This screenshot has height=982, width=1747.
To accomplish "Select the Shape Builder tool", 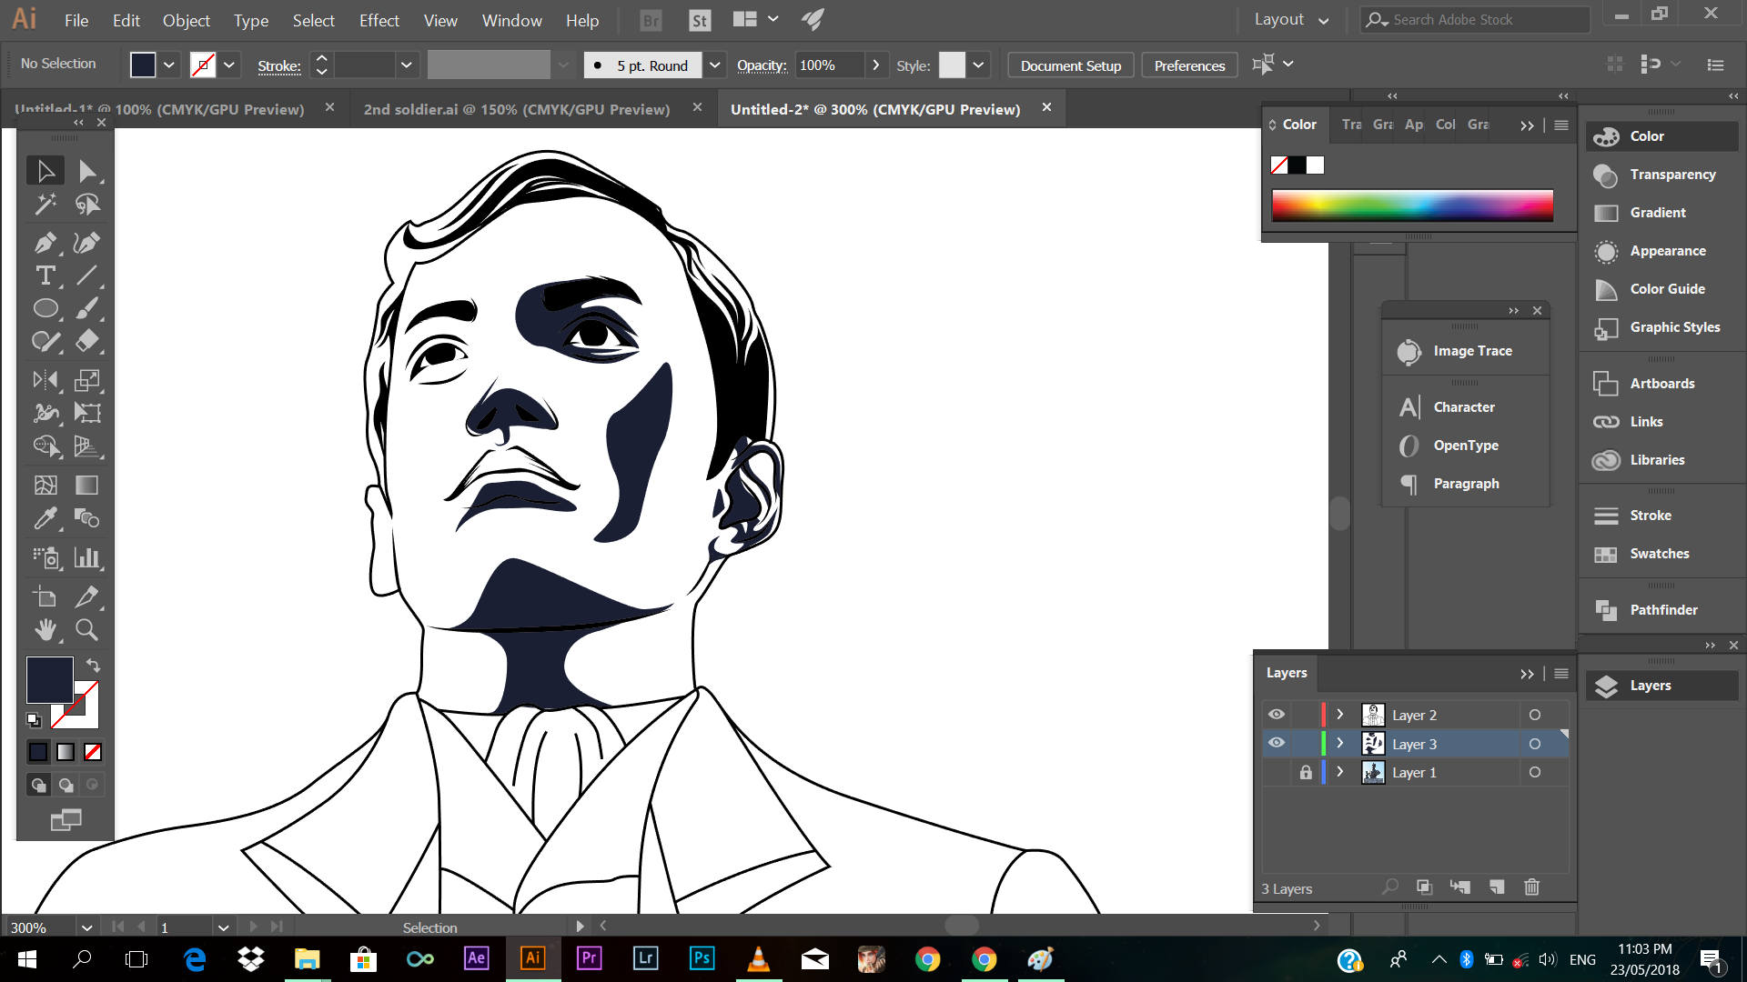I will click(45, 446).
